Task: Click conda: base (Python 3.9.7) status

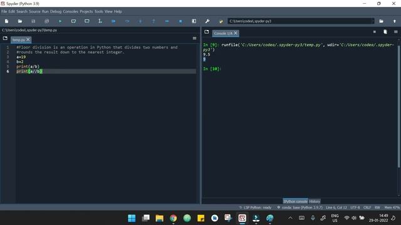Action: point(299,207)
